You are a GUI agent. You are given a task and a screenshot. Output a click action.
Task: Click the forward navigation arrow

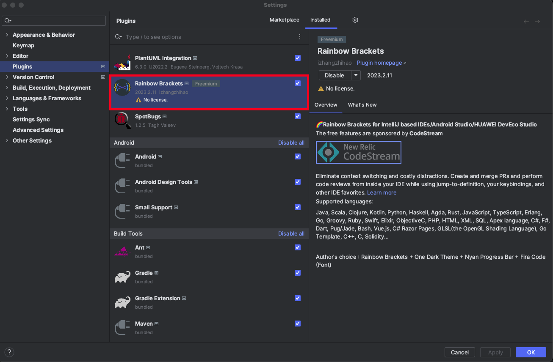[x=537, y=21]
